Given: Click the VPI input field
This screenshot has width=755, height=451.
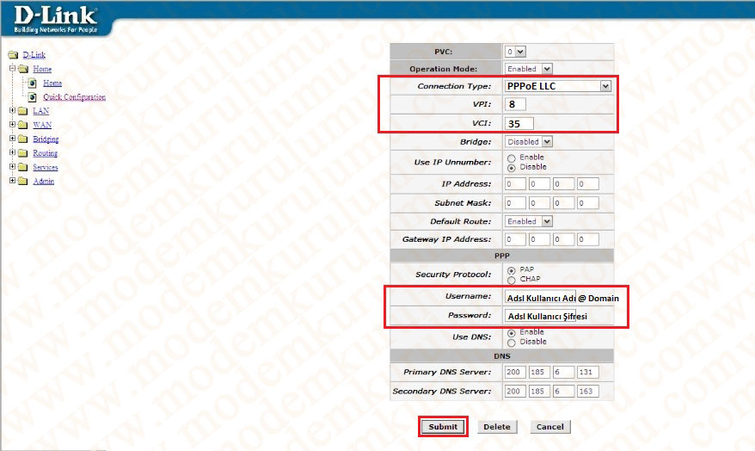Looking at the screenshot, I should tap(515, 104).
